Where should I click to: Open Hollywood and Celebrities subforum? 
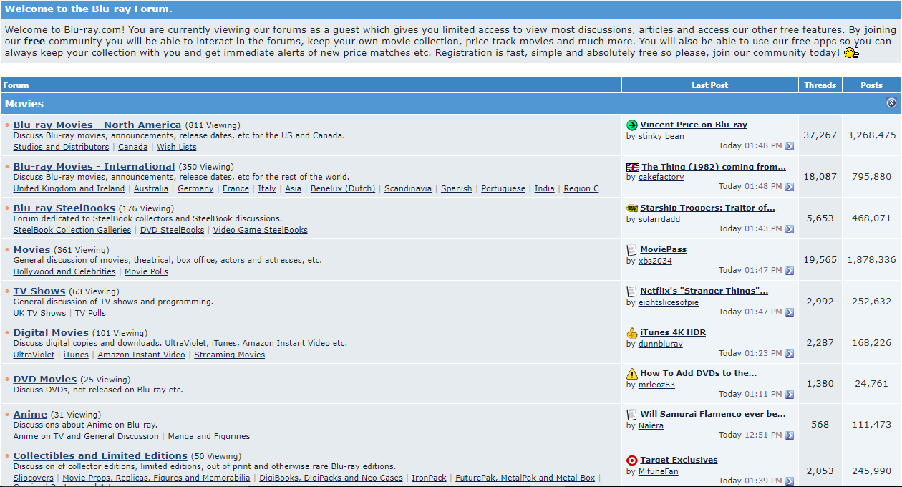[x=64, y=271]
